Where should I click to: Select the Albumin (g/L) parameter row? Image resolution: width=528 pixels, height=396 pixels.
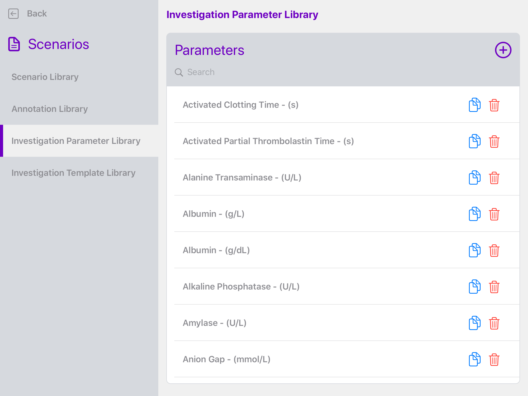[x=284, y=214]
